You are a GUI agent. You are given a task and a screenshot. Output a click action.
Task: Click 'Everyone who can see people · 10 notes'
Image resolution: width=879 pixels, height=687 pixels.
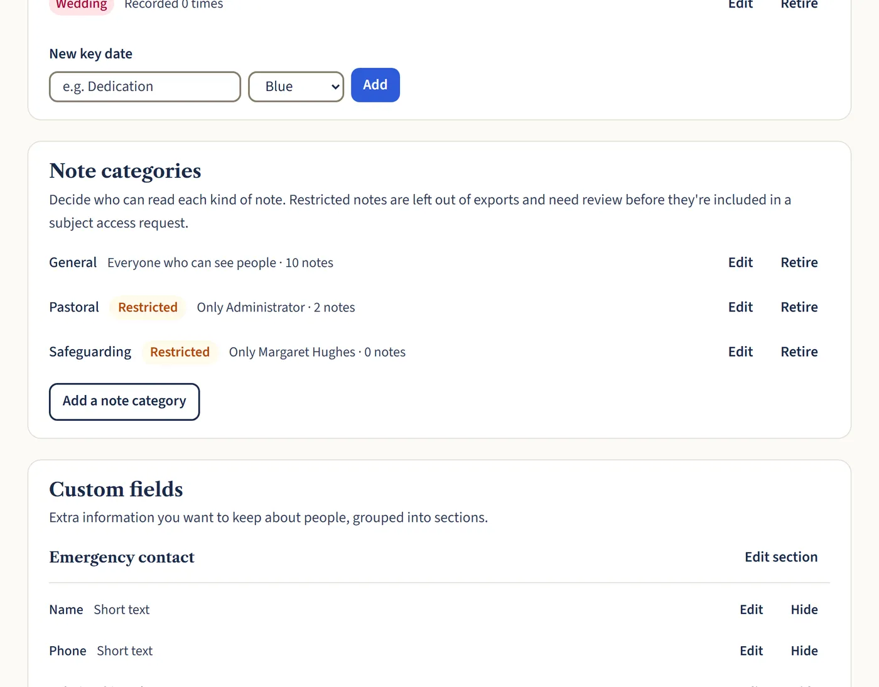(220, 263)
